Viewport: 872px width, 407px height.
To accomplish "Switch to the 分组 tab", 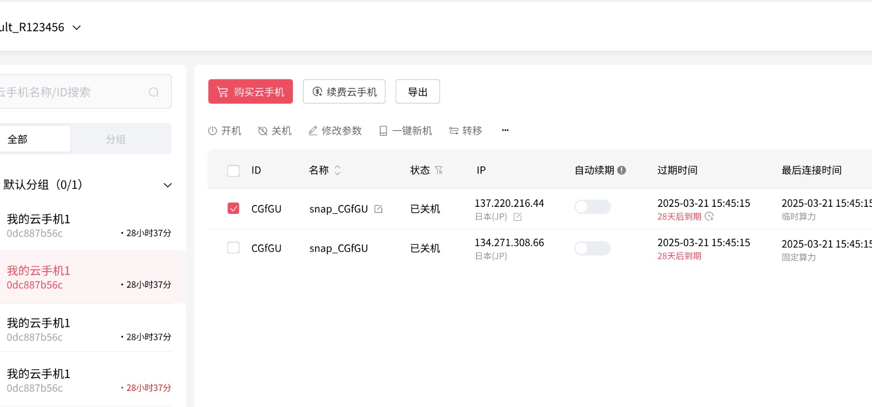I will point(116,139).
